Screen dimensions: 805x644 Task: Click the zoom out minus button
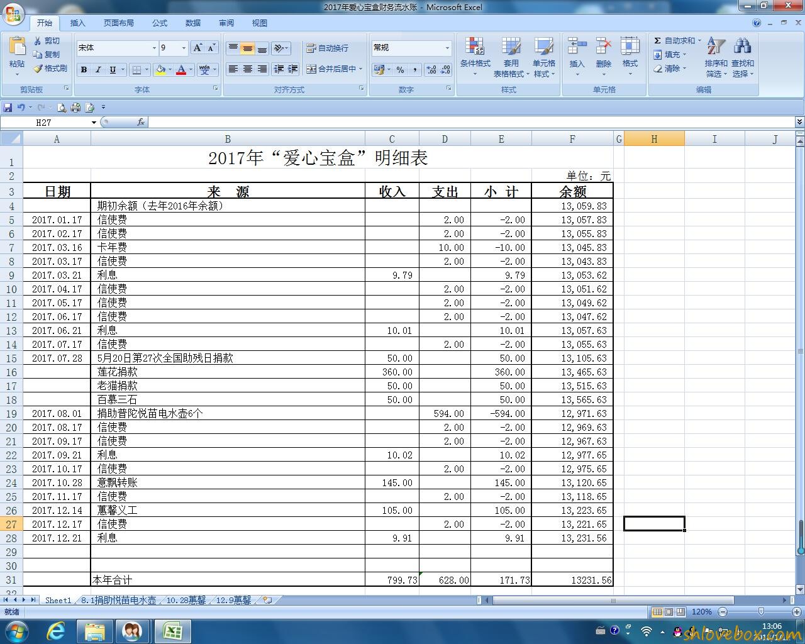tap(723, 612)
